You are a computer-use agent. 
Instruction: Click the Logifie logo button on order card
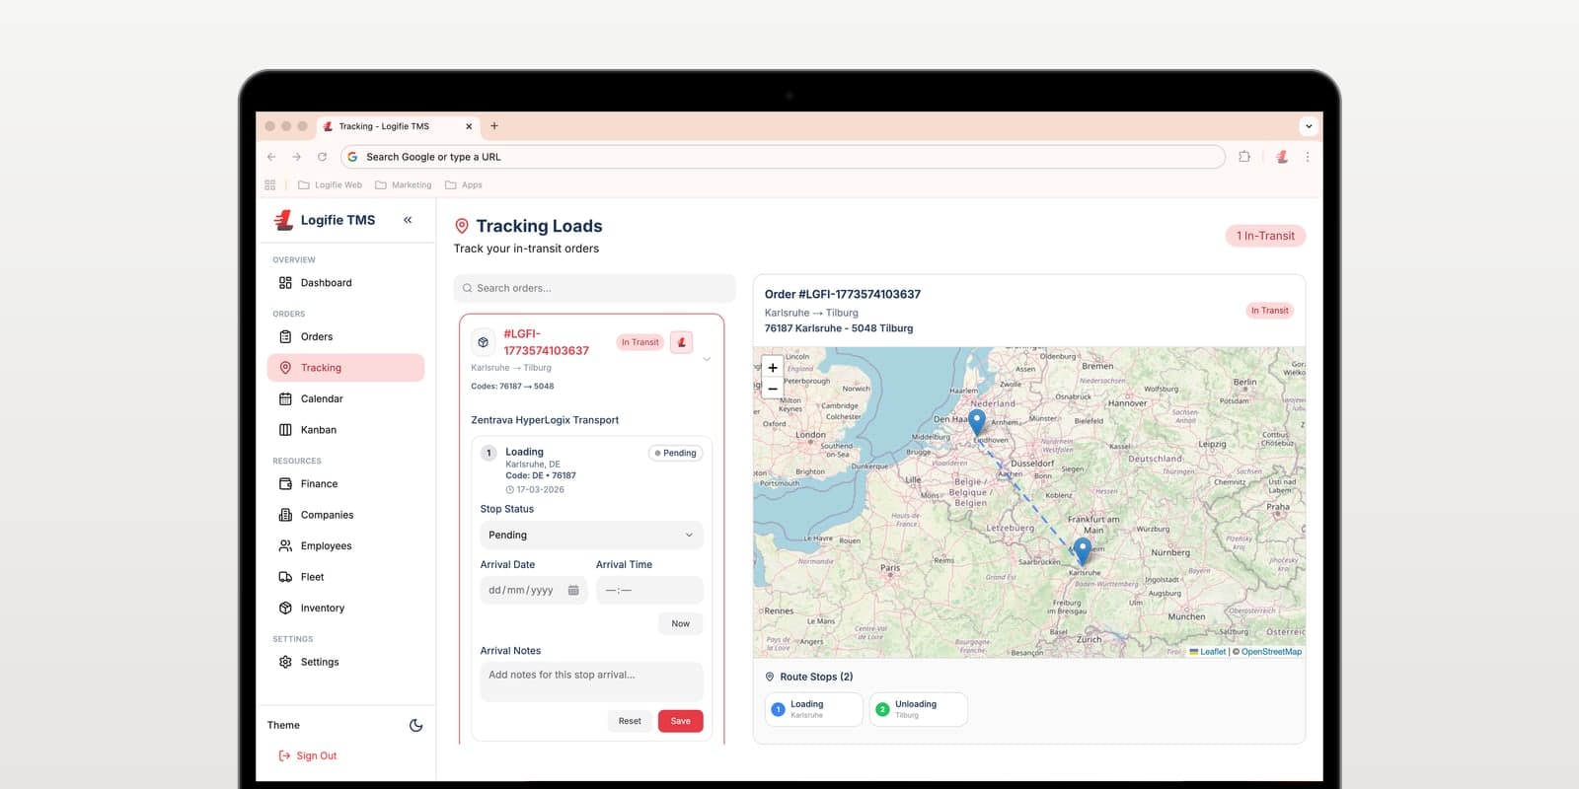681,342
